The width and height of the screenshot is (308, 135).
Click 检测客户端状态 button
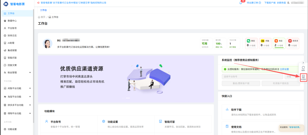[281, 83]
